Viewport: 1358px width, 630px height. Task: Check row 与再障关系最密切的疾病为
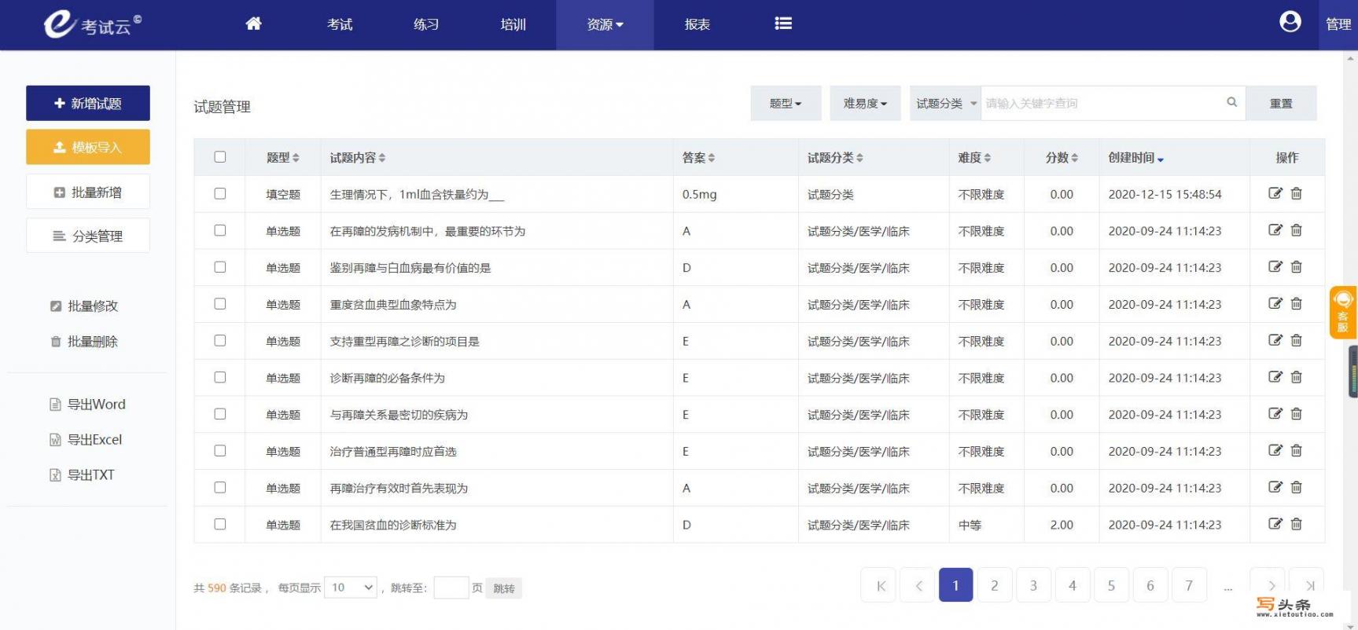click(x=220, y=414)
